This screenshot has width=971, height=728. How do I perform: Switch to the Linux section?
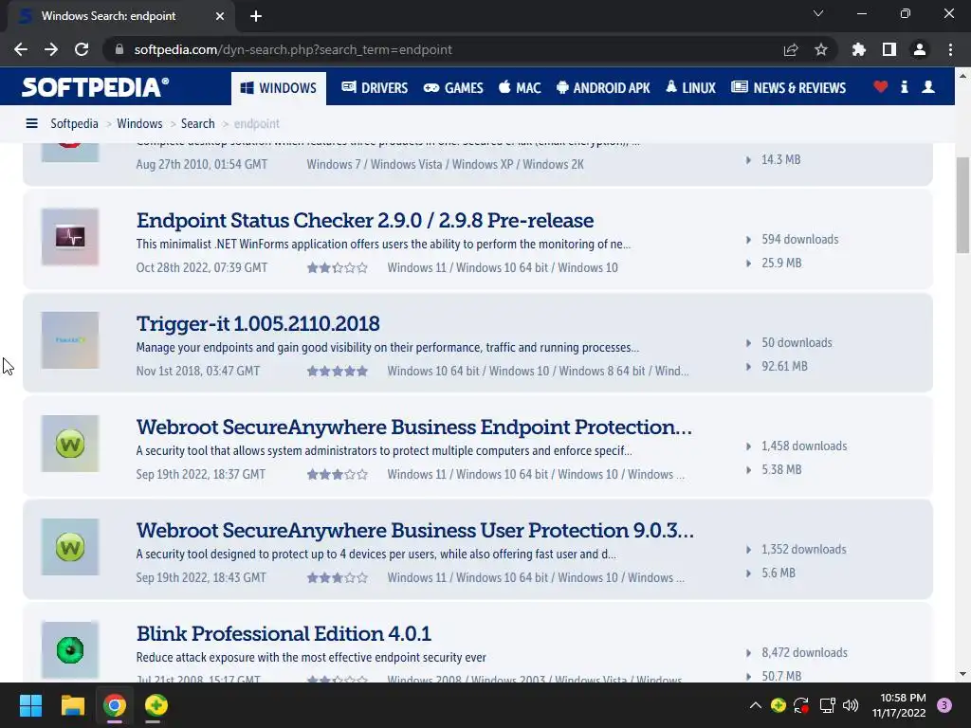(x=690, y=88)
